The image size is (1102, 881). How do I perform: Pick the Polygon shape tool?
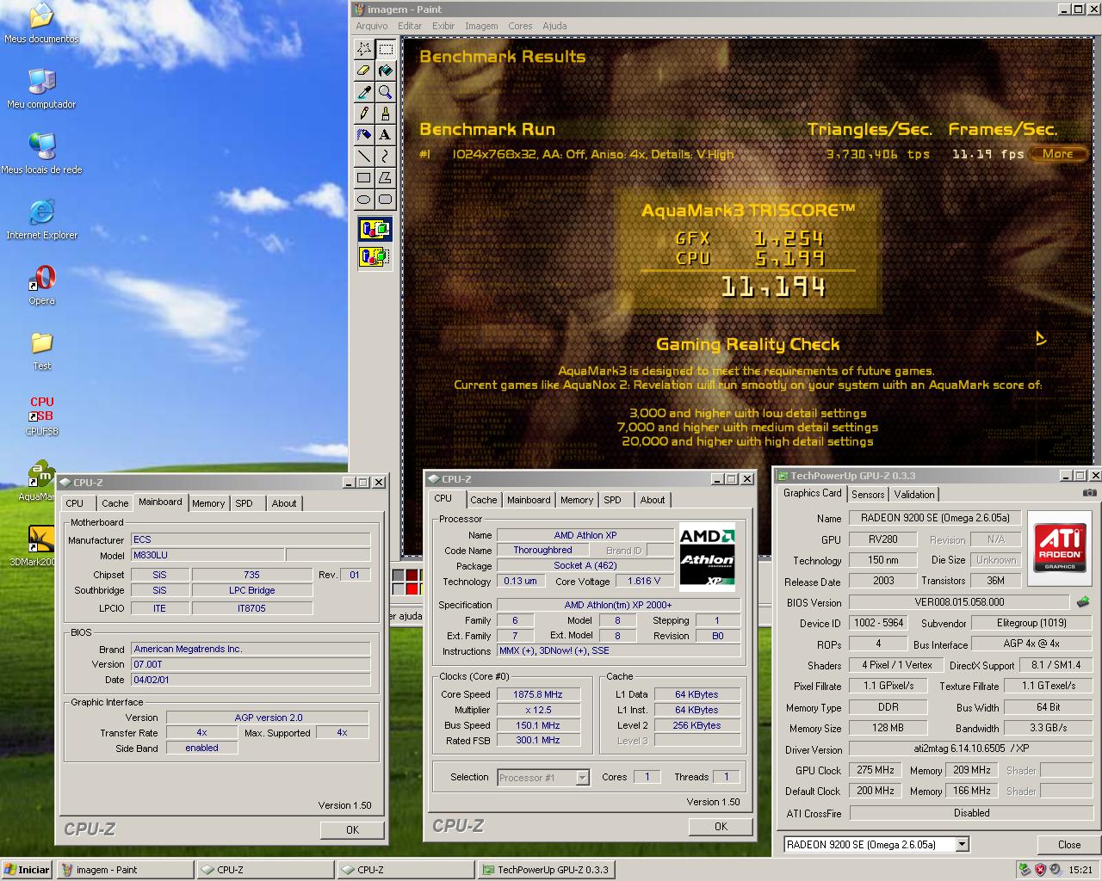pos(385,178)
